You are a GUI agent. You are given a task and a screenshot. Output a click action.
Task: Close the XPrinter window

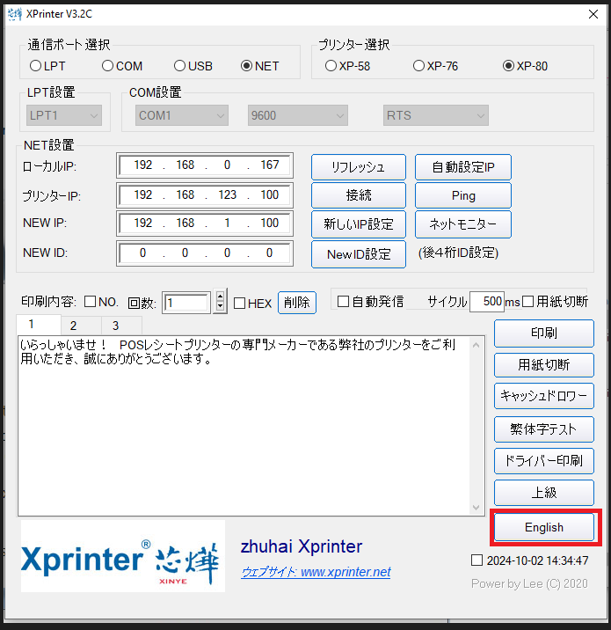pyautogui.click(x=593, y=14)
